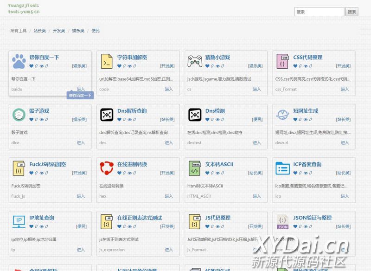Open the FuckJS转码加密 title link

coord(48,164)
